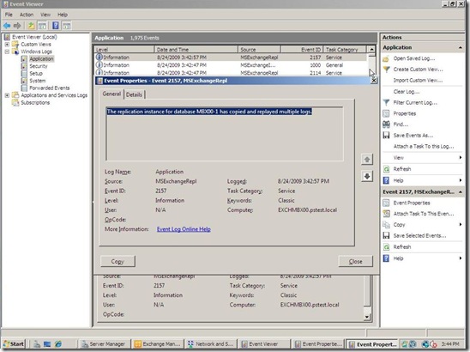Click the Copy button in Event Properties

117,261
